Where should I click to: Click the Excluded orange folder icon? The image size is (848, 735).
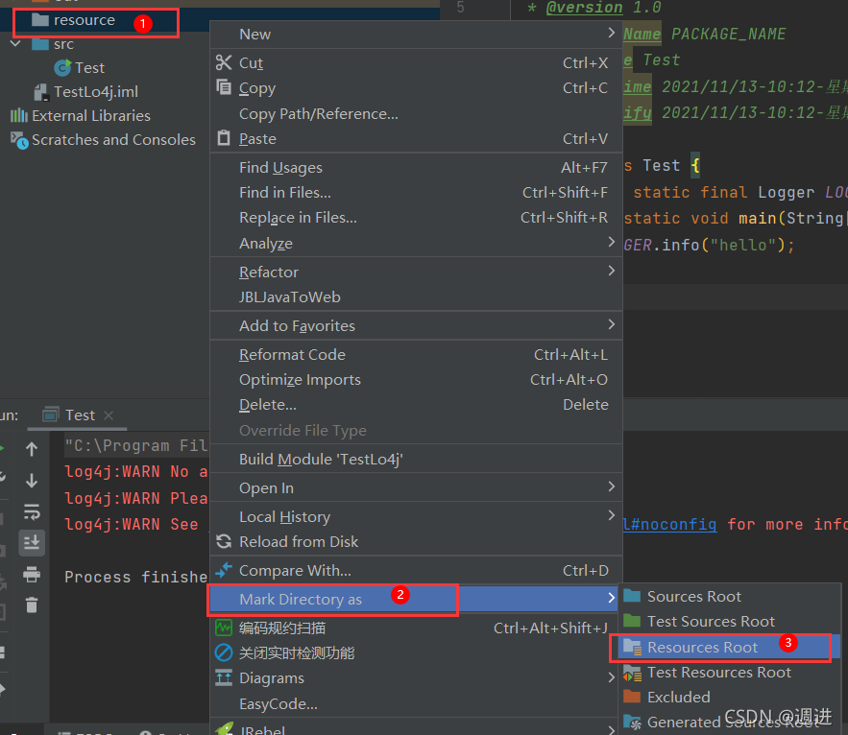click(632, 697)
